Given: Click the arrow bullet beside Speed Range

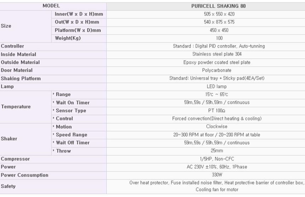Looking at the screenshot, I should coord(54,135).
